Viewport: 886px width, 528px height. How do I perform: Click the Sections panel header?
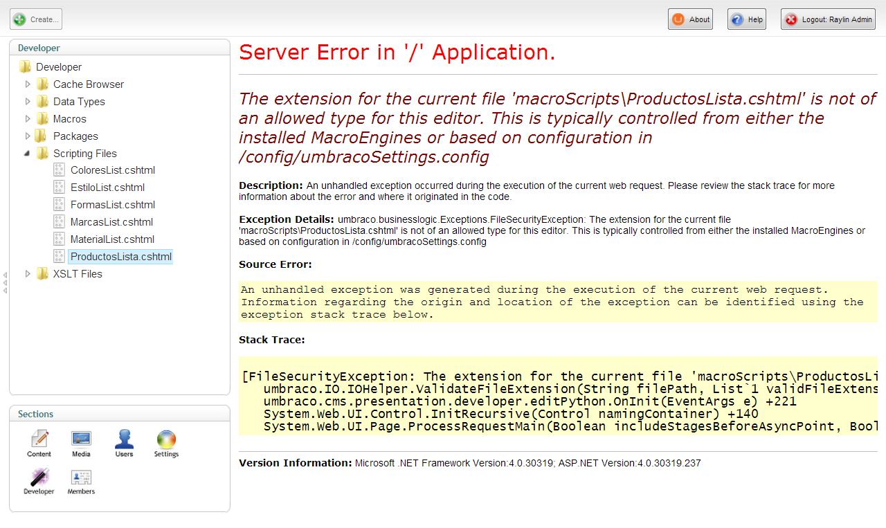[119, 414]
